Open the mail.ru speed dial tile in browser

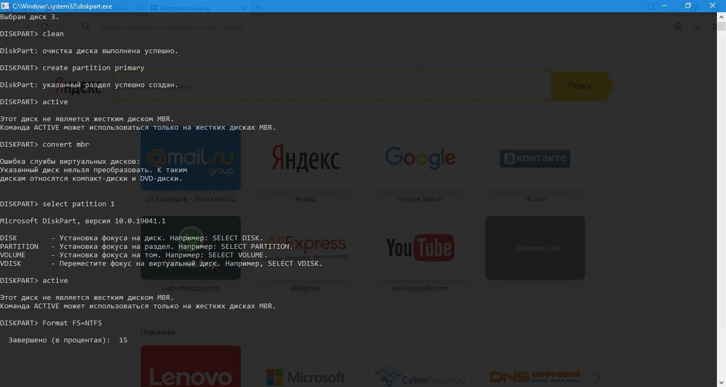click(x=190, y=158)
